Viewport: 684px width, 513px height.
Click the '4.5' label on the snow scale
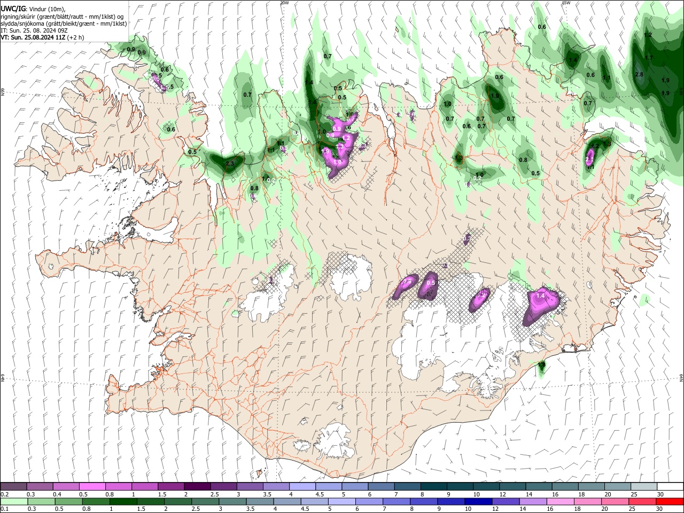tap(319, 494)
